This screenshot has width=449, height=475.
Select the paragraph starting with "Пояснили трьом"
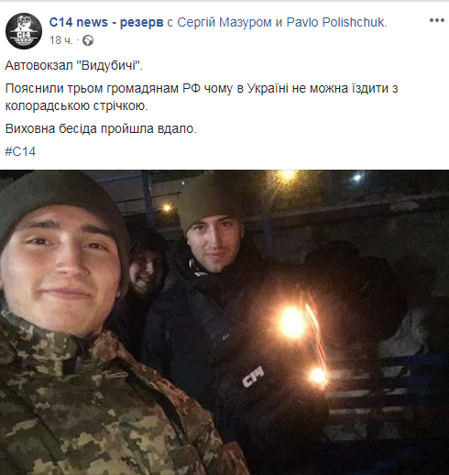tap(202, 97)
